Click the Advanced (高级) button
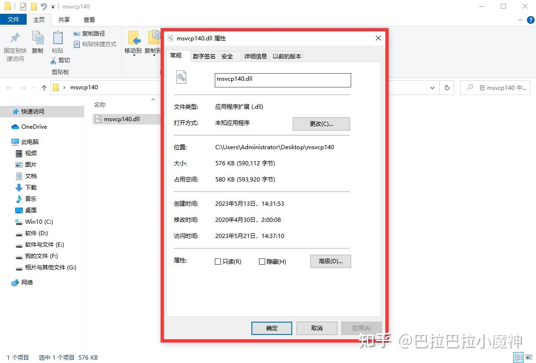Viewport: 536px width, 363px height. click(x=331, y=261)
